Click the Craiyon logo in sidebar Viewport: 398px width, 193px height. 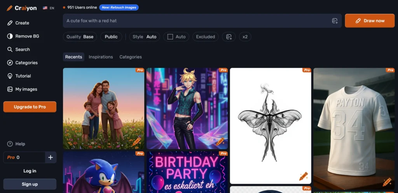(22, 8)
